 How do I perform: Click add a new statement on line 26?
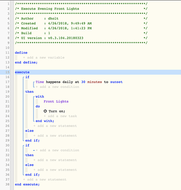pyautogui.click(x=55, y=126)
